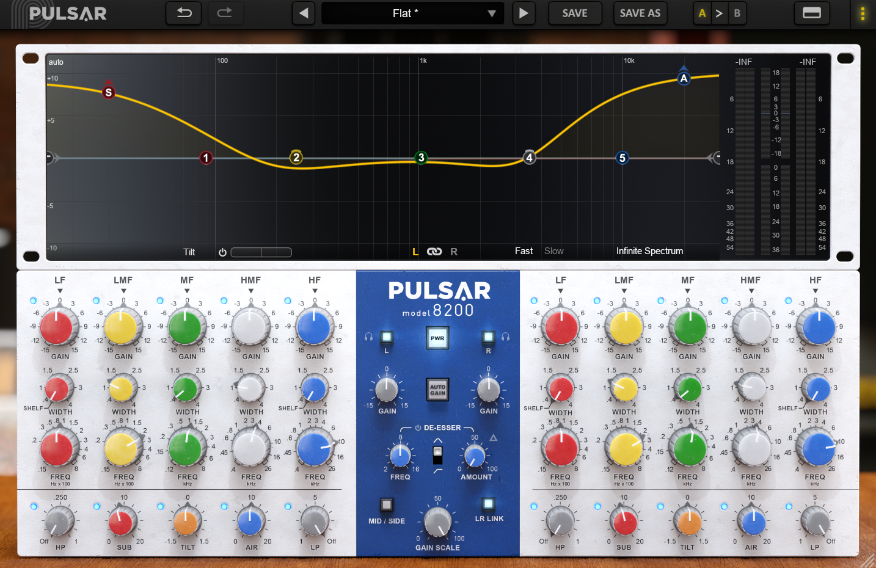
Task: Toggle left channel LF band LED
Action: tap(33, 300)
